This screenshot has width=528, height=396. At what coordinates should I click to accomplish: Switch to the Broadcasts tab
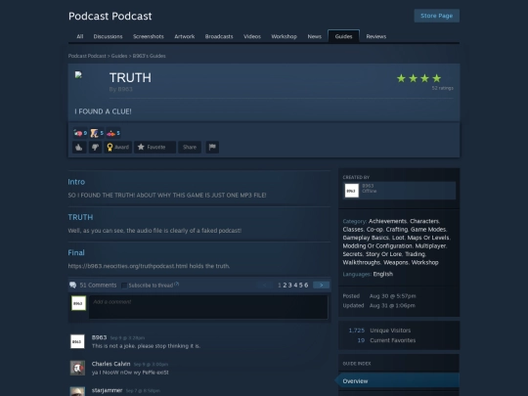pyautogui.click(x=219, y=36)
